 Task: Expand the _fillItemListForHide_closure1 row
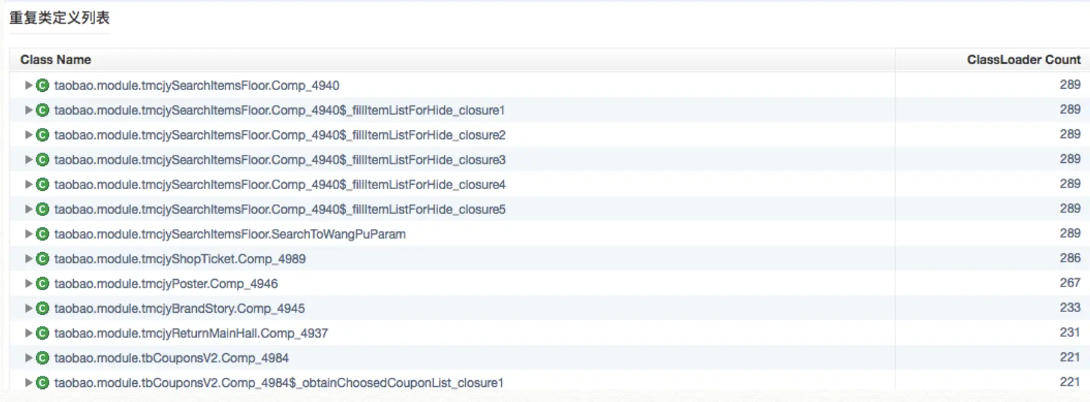[28, 110]
